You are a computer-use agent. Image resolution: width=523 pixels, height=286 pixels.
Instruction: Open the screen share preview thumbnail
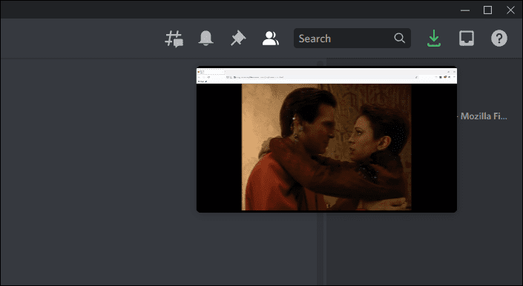tap(326, 139)
